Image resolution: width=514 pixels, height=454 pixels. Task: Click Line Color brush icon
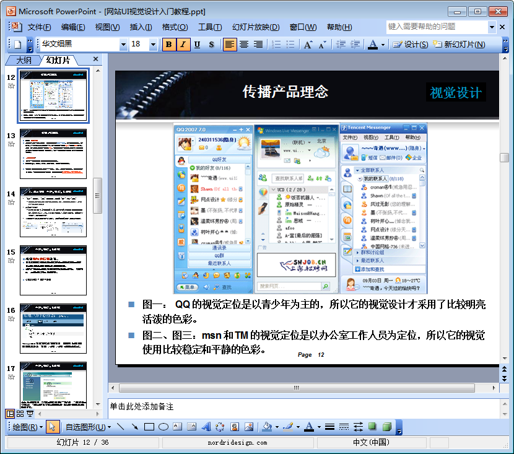click(288, 427)
